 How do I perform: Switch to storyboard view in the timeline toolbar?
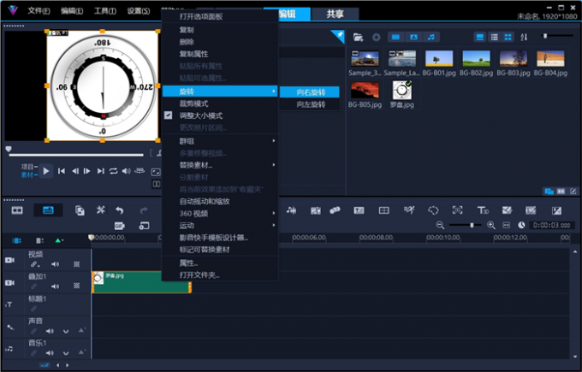pos(17,210)
